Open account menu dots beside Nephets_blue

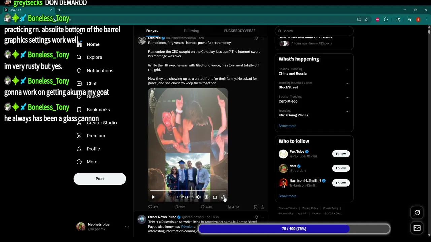[127, 227]
